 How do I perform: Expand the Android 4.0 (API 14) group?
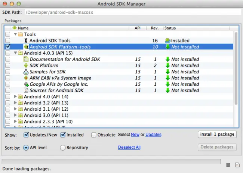point(15,97)
